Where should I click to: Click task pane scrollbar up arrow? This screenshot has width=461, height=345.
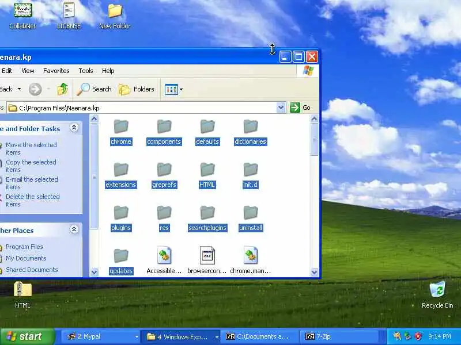[94, 119]
